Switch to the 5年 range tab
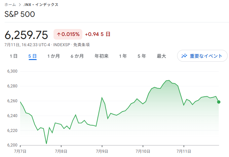 tap(142, 56)
